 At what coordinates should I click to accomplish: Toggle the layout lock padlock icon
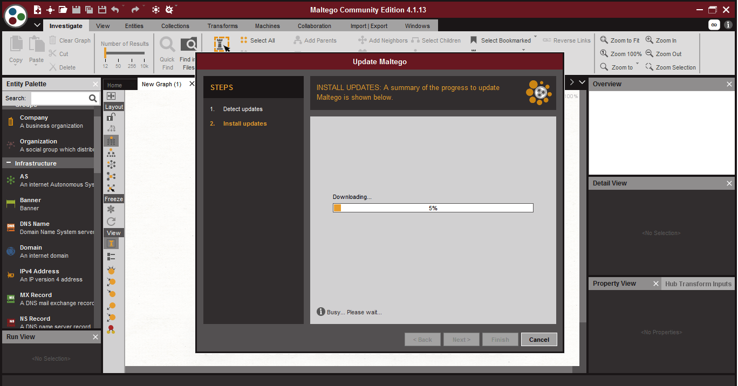pos(111,116)
